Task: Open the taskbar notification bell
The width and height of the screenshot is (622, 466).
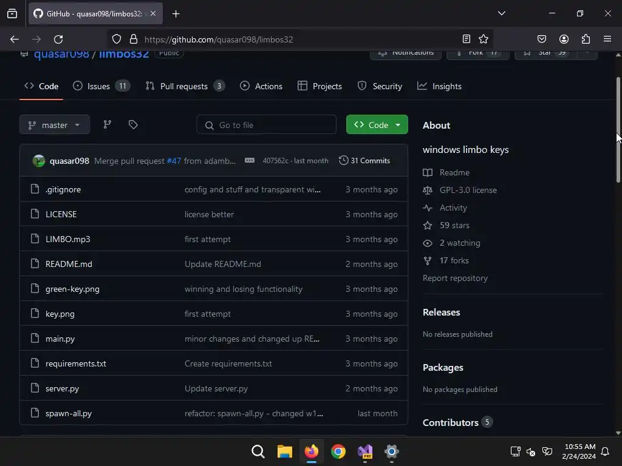Action: click(606, 451)
